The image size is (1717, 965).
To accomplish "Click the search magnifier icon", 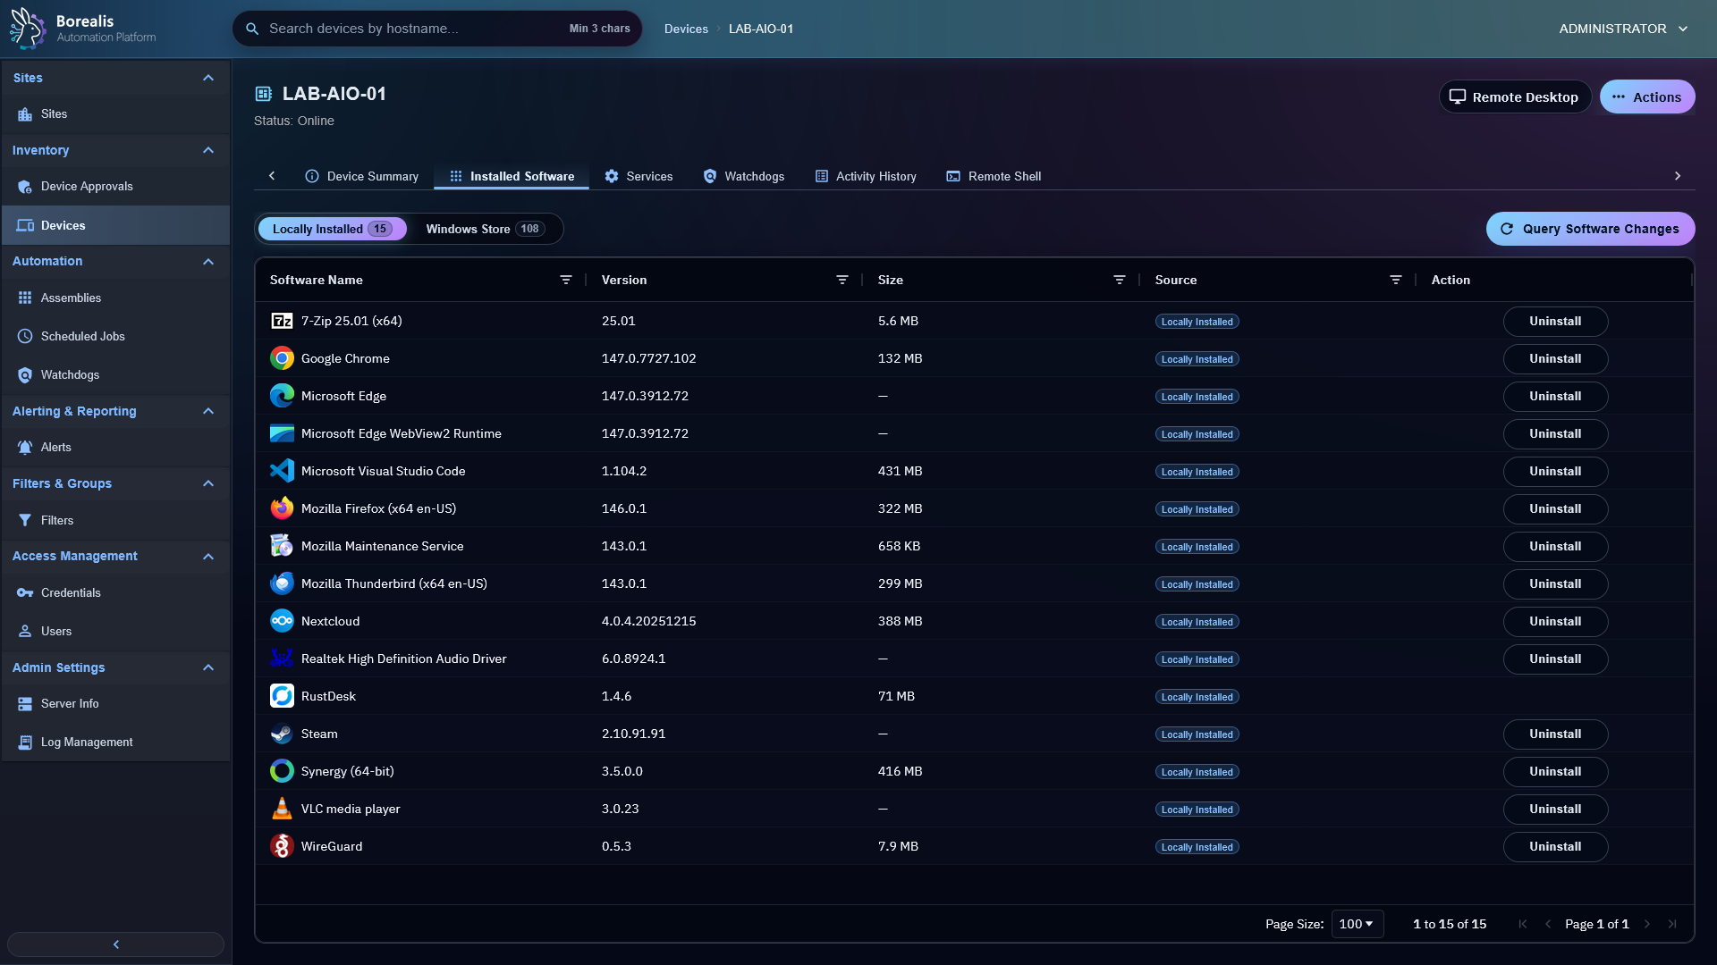I will [x=252, y=29].
